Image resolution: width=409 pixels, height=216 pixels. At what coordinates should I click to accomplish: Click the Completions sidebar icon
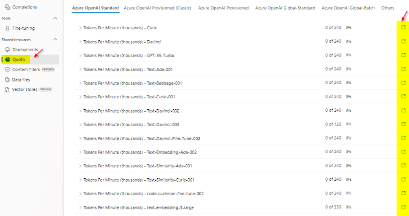click(x=7, y=7)
